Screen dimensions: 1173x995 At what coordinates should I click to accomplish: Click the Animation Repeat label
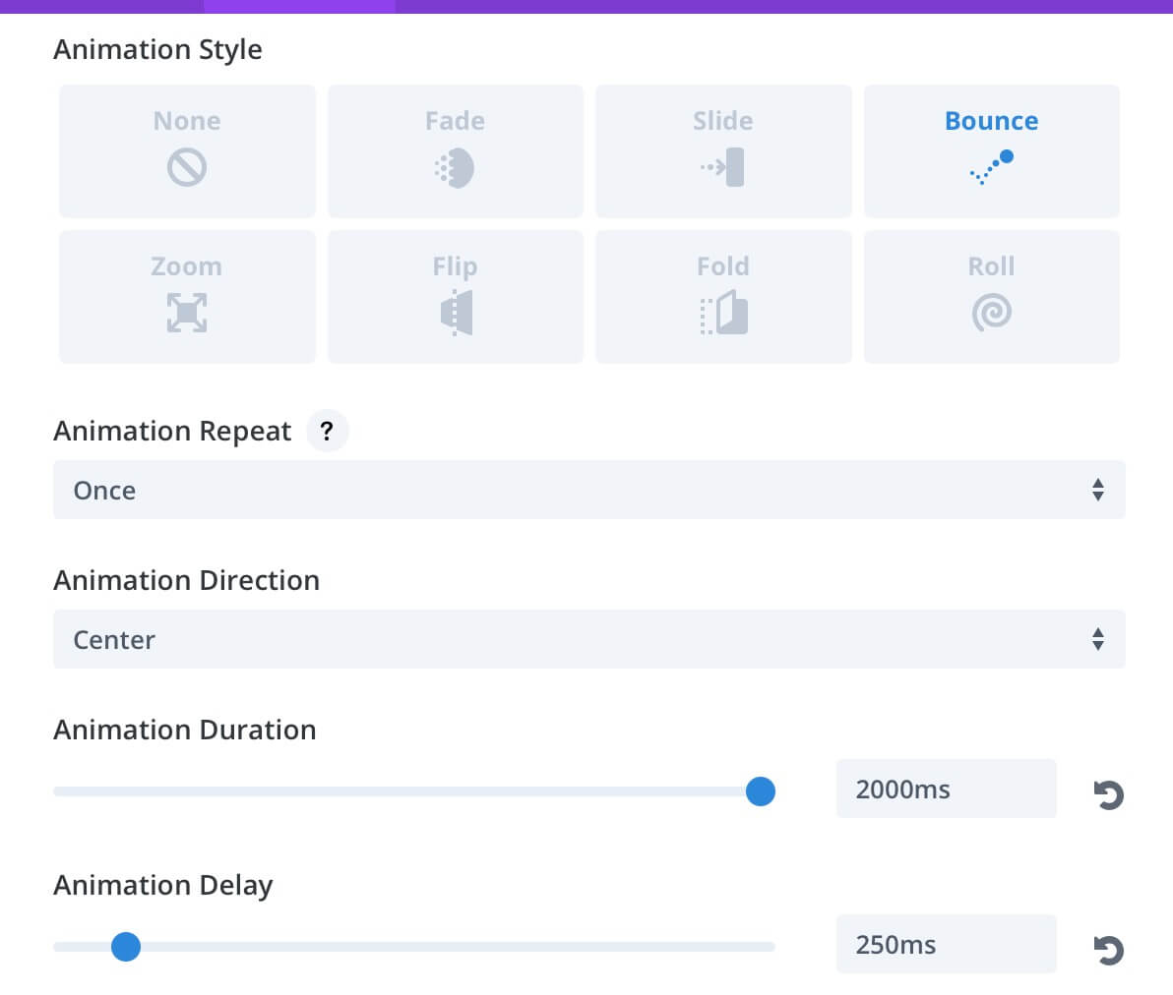[x=172, y=432]
